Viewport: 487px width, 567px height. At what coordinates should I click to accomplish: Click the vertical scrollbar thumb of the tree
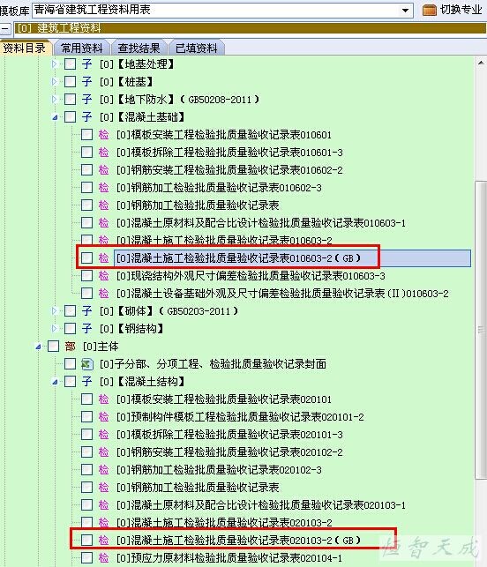[481, 330]
